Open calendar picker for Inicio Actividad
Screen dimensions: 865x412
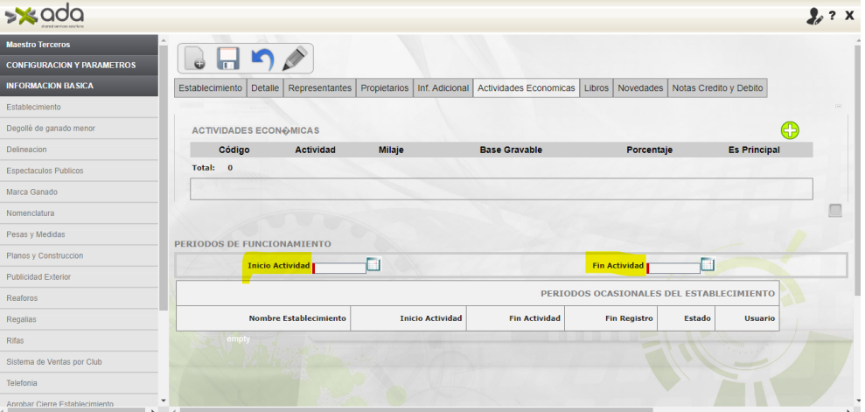pos(373,265)
